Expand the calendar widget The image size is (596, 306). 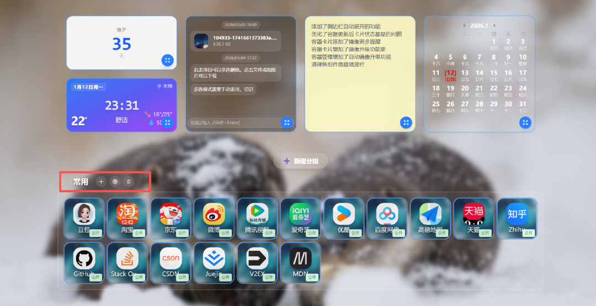pos(525,123)
